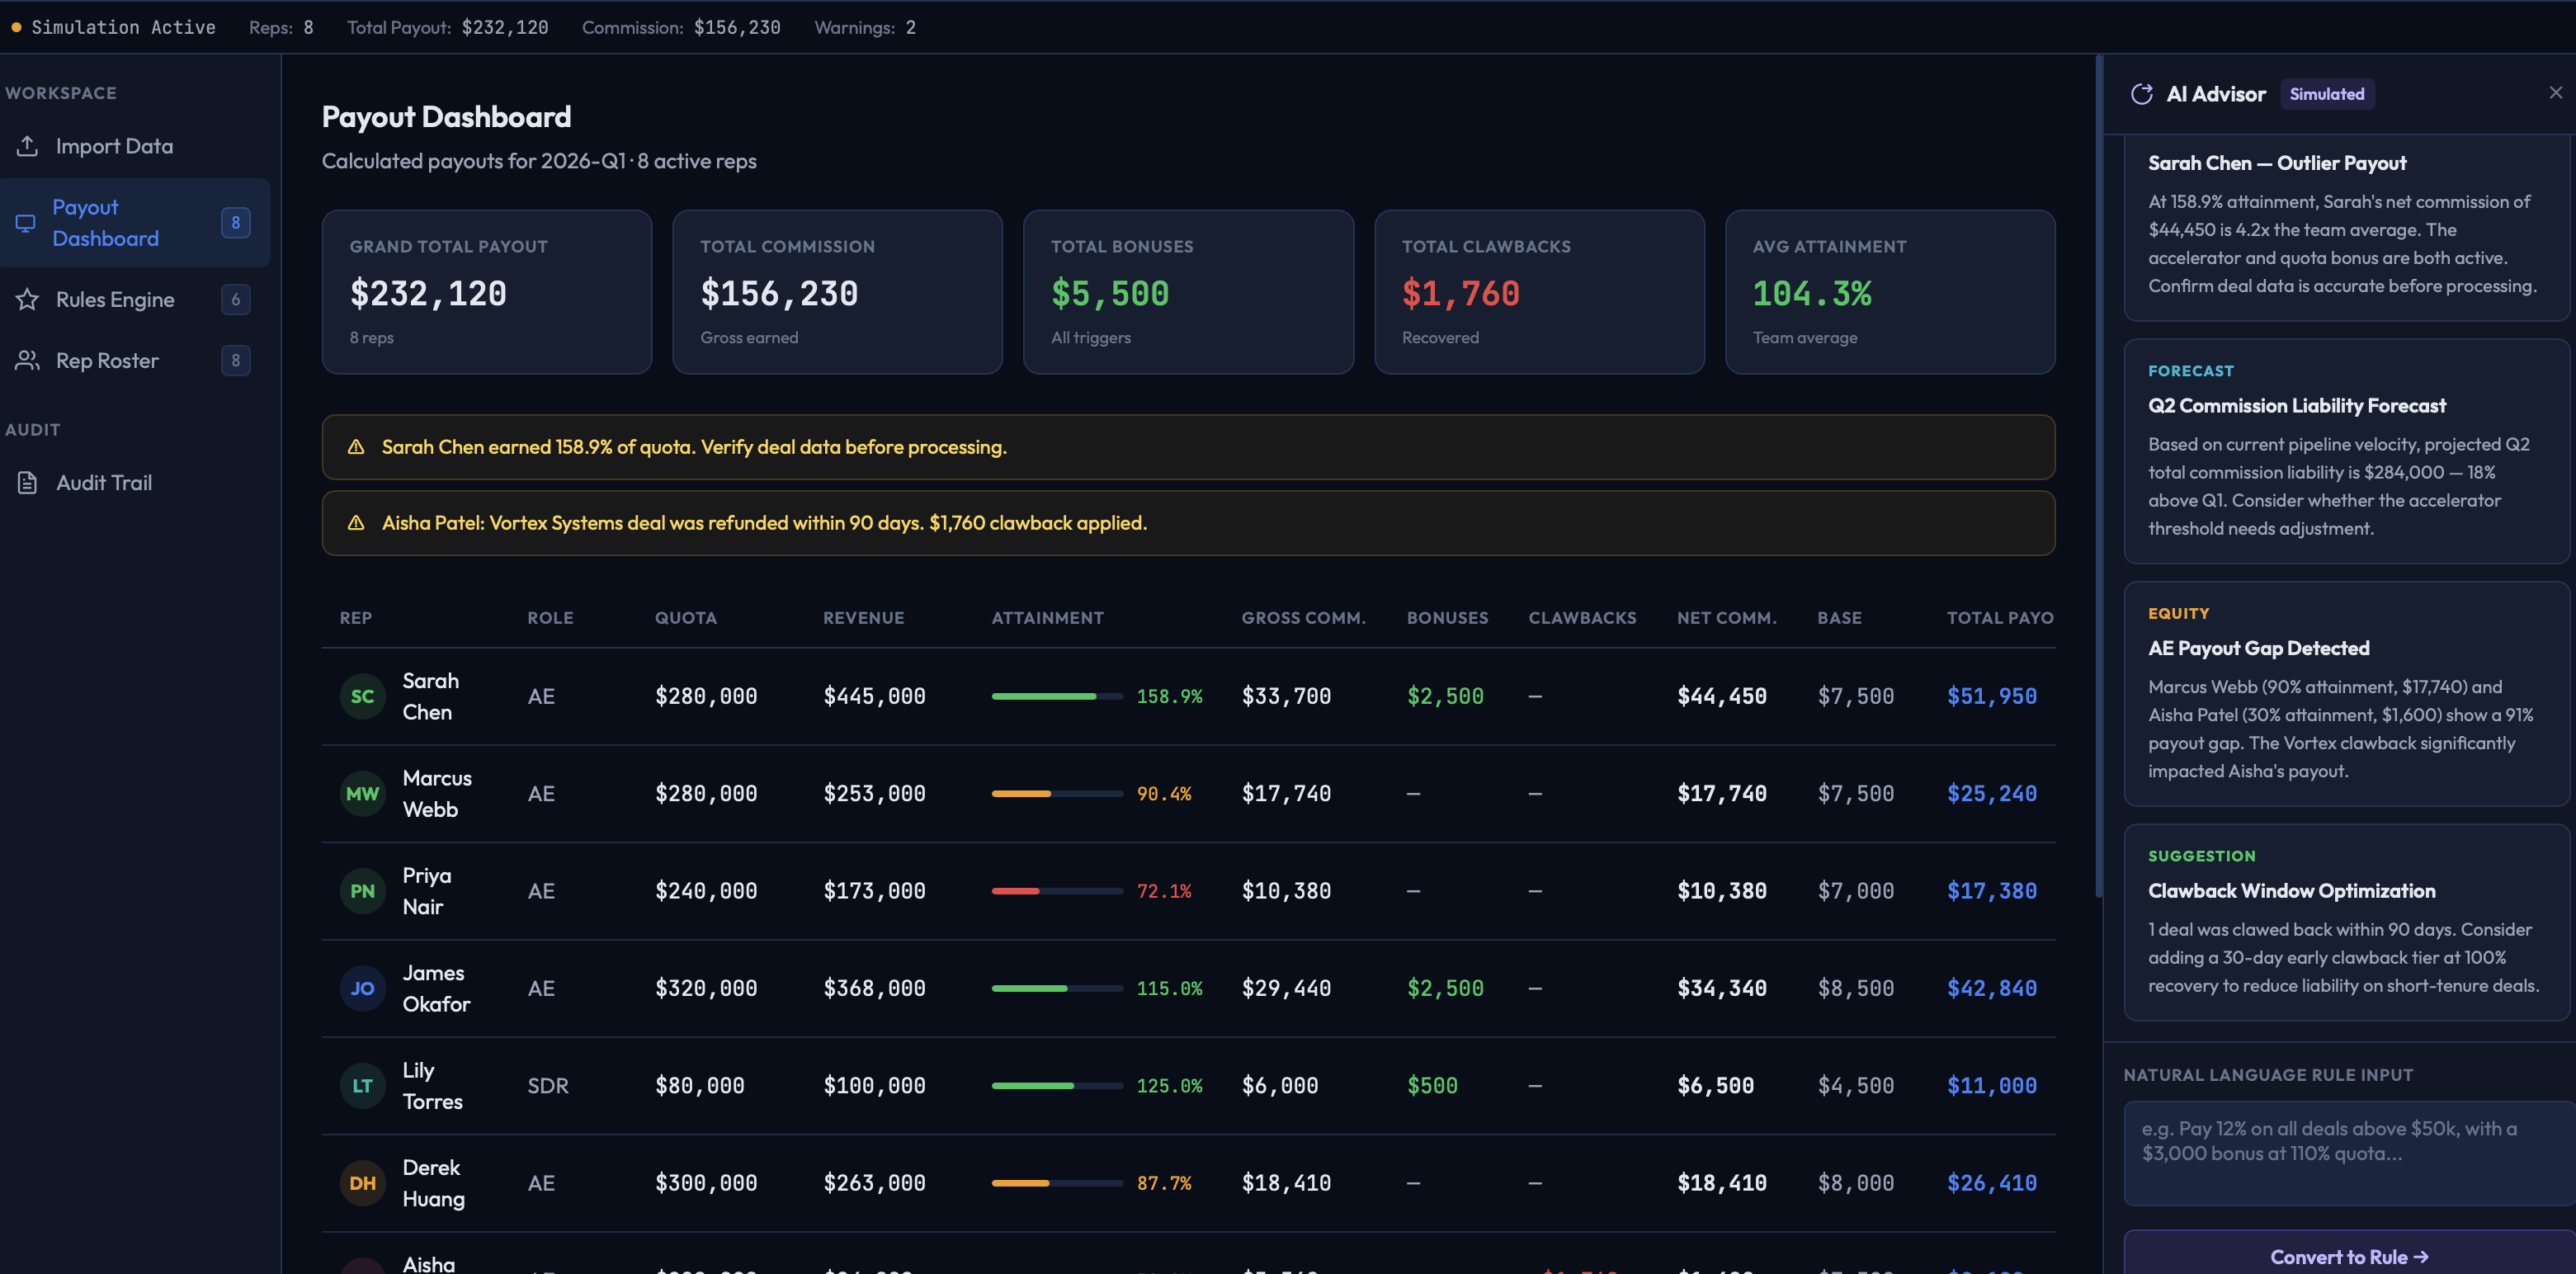Image resolution: width=2576 pixels, height=1274 pixels.
Task: Click Marcus Webb's MW avatar
Action: coord(362,793)
